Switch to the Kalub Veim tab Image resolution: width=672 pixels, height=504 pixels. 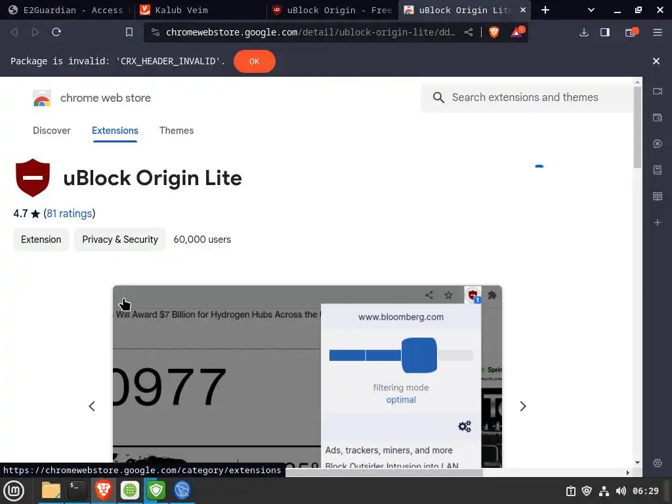pos(201,10)
